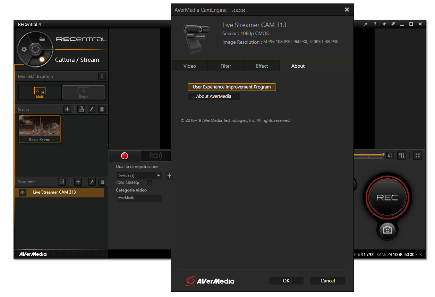Viewport: 435px width, 297px height.
Task: Toggle visibility of Live Streamer CAM 313
Action: point(23,192)
